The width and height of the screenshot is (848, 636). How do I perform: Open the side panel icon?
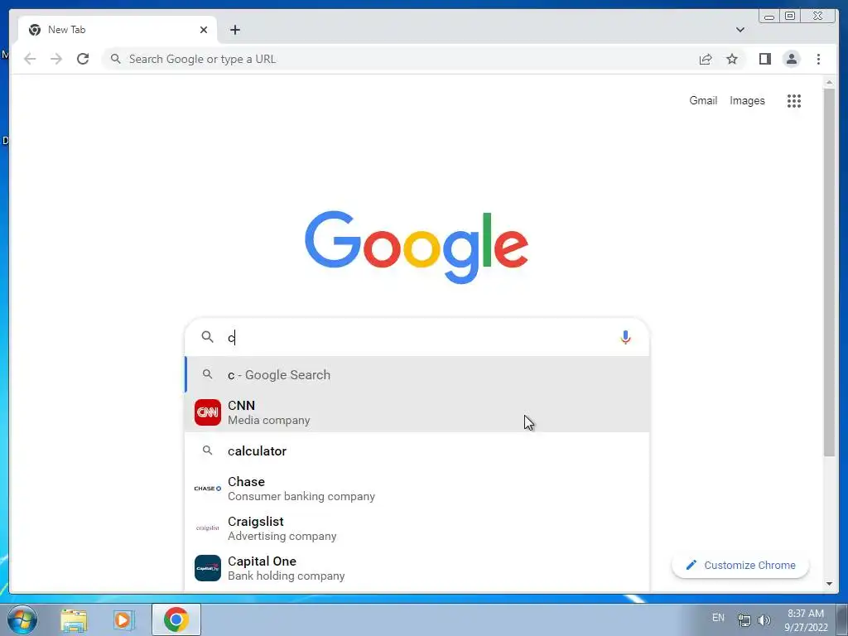pyautogui.click(x=764, y=59)
